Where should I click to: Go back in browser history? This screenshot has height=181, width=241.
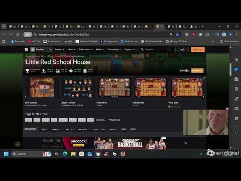(x=5, y=35)
